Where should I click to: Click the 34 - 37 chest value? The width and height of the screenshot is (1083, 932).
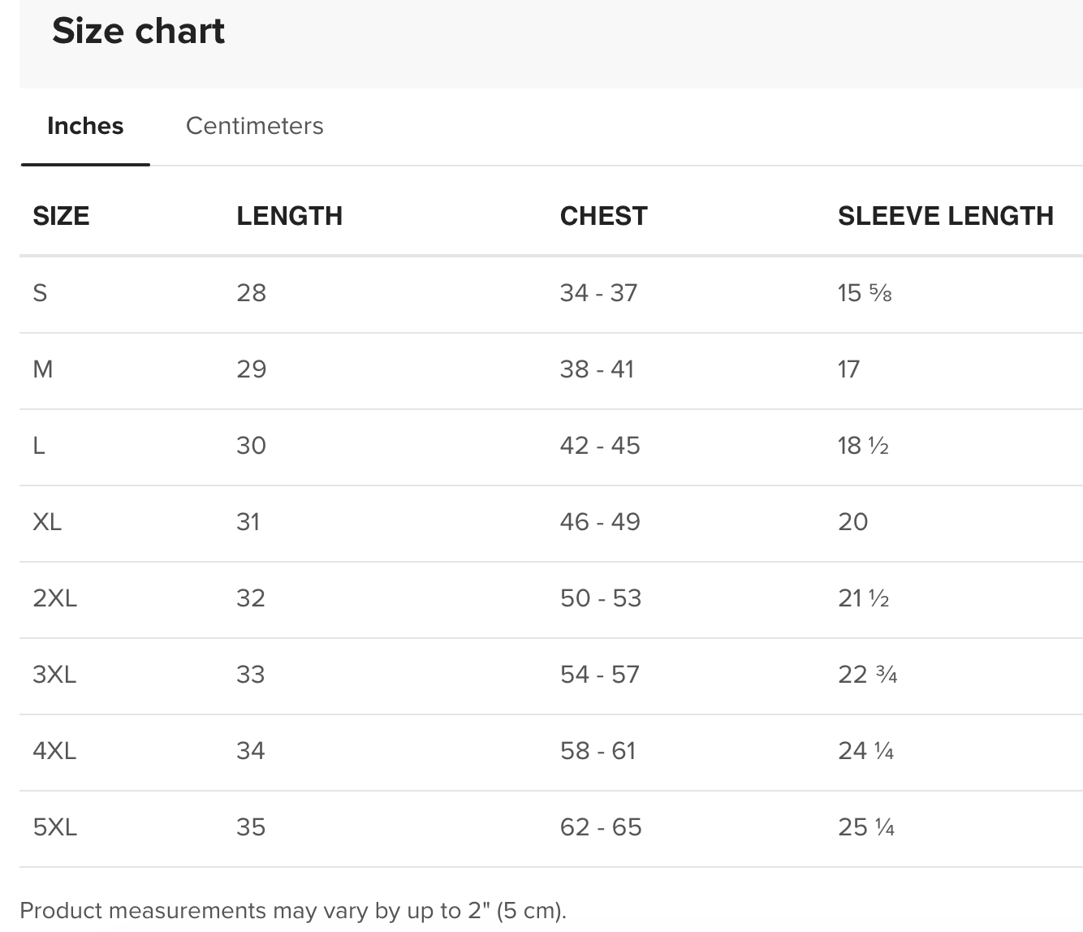(x=599, y=293)
